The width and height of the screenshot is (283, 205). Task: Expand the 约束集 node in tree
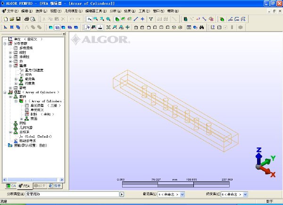tap(16, 83)
